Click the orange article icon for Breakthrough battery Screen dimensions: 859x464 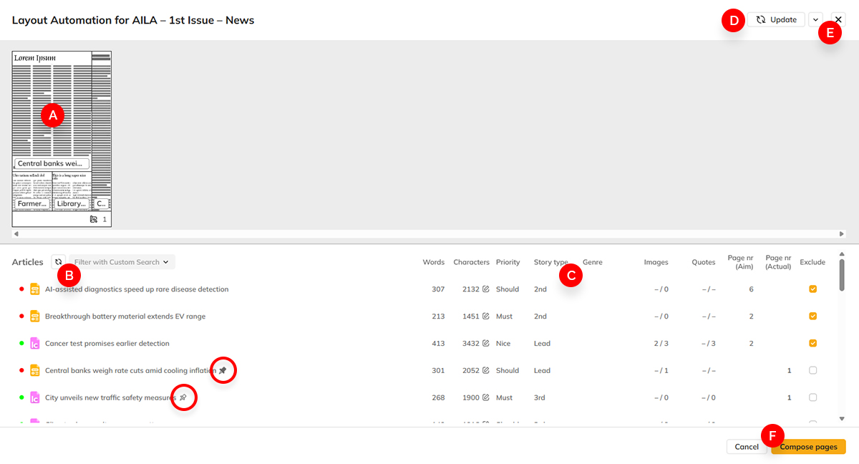click(x=34, y=316)
